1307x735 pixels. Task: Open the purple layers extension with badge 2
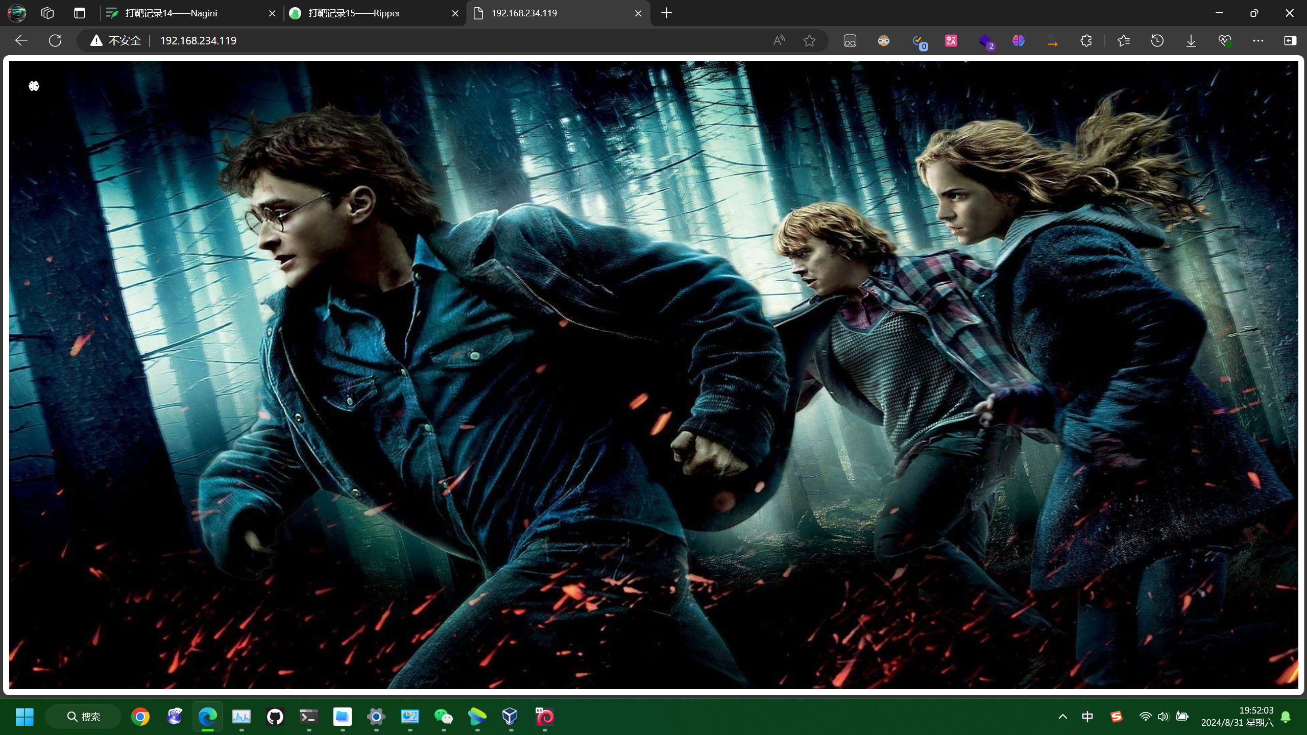pos(986,41)
